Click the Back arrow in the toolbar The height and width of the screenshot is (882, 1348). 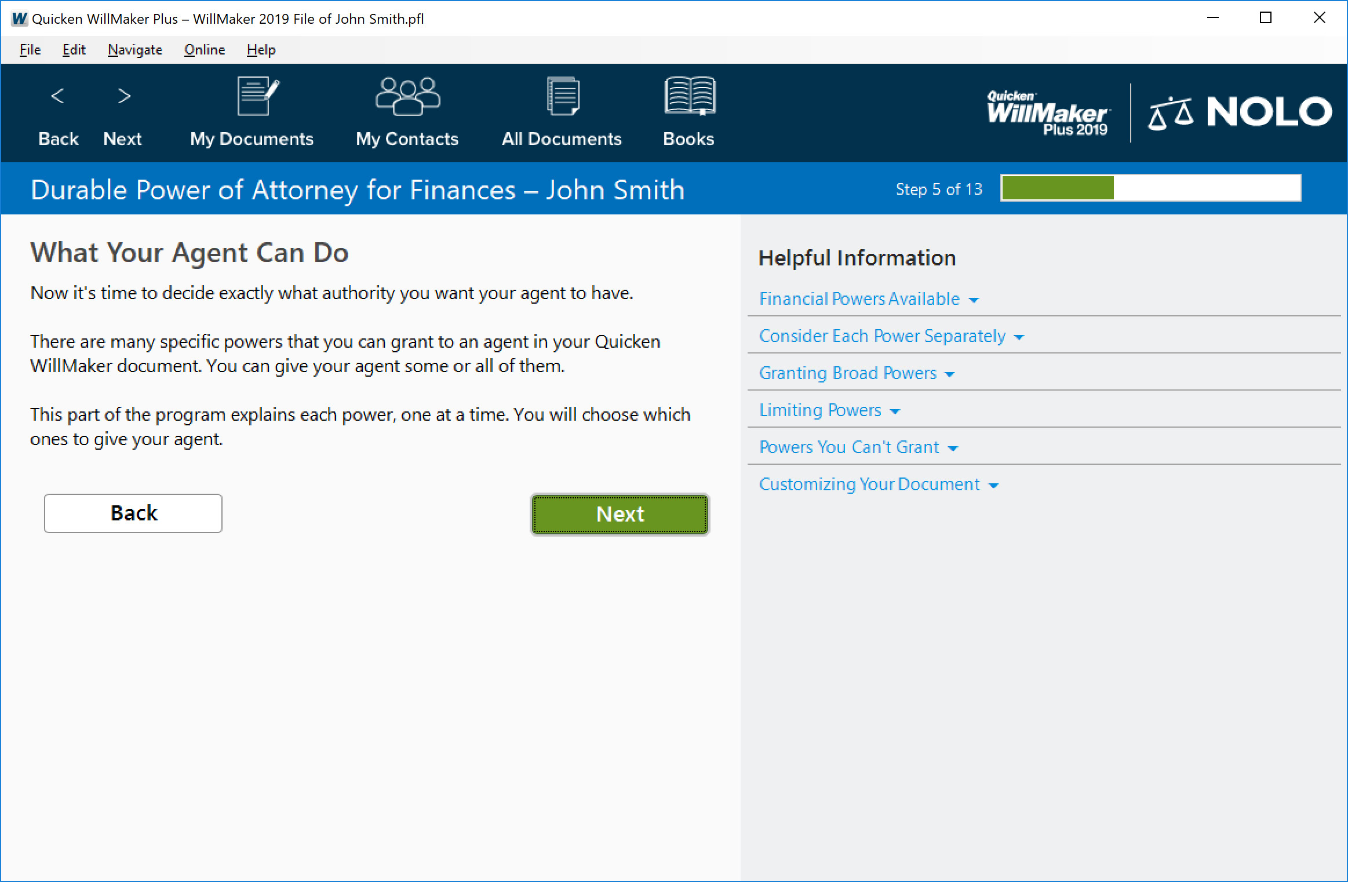[x=58, y=113]
